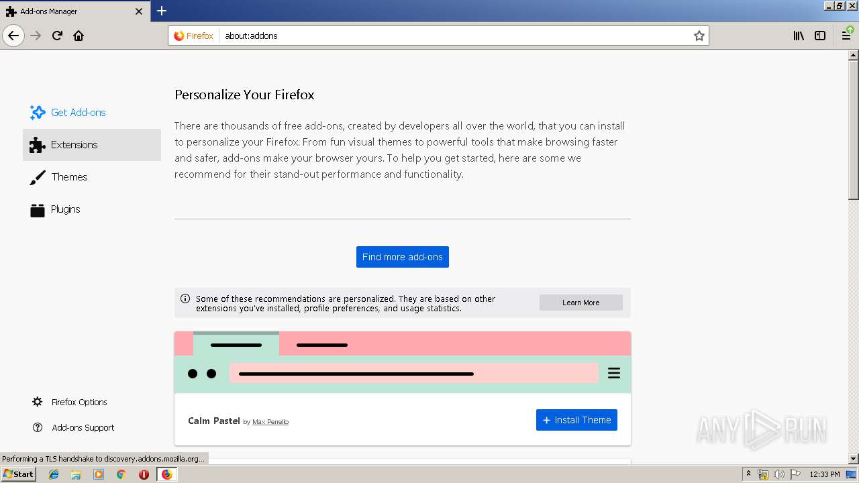Close the Add-ons Manager tab
The width and height of the screenshot is (859, 483).
139,11
